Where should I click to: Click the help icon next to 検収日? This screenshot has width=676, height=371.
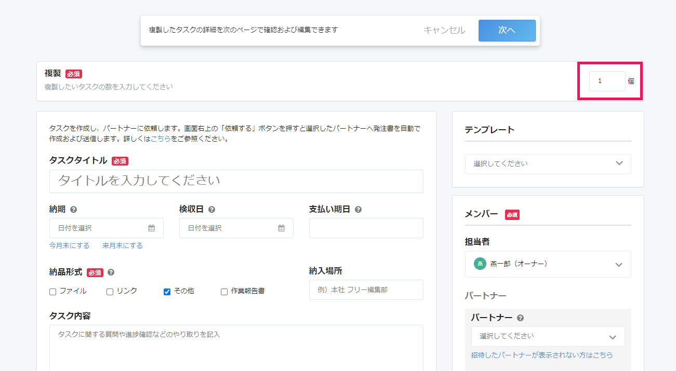tap(211, 210)
